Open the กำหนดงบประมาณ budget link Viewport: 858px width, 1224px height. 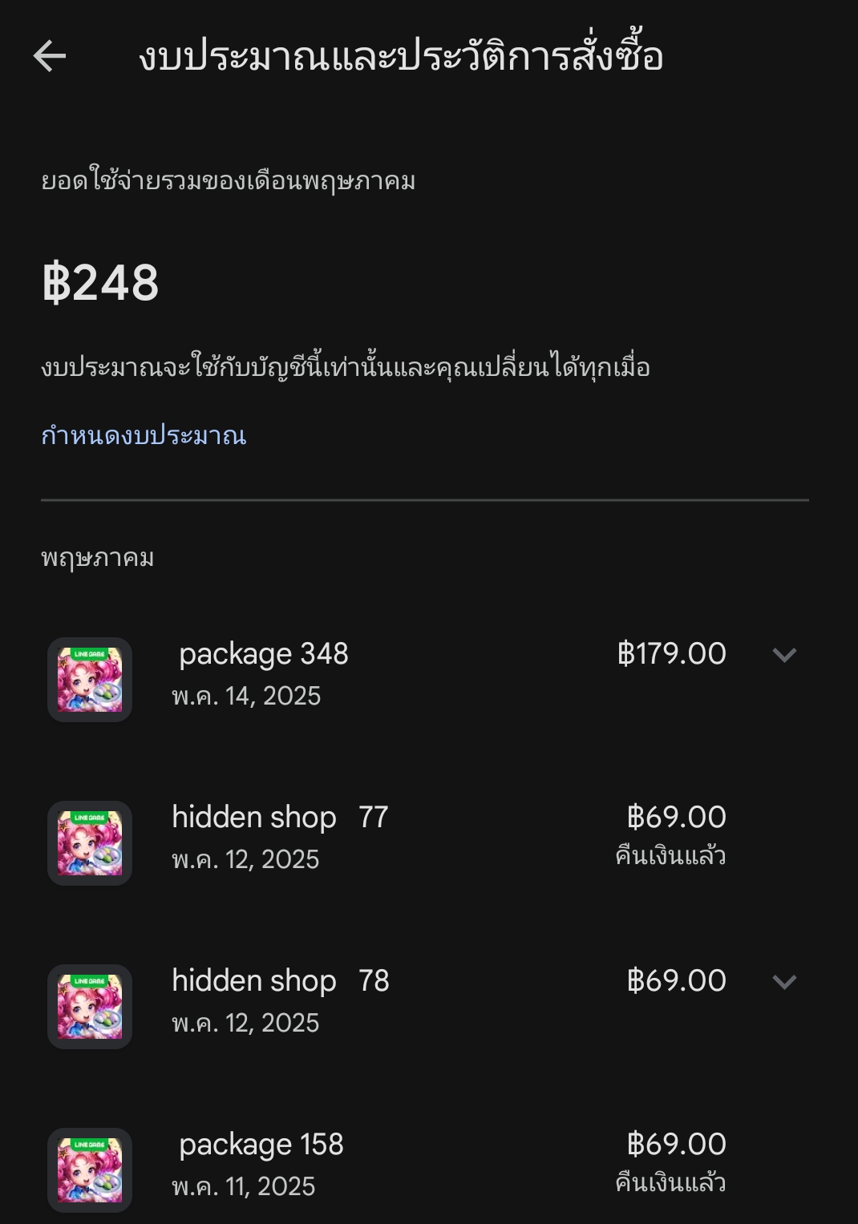(144, 435)
